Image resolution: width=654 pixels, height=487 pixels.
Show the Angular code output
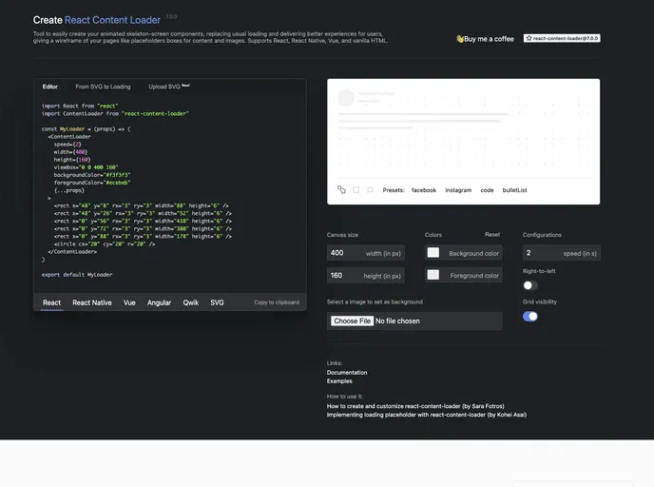159,302
